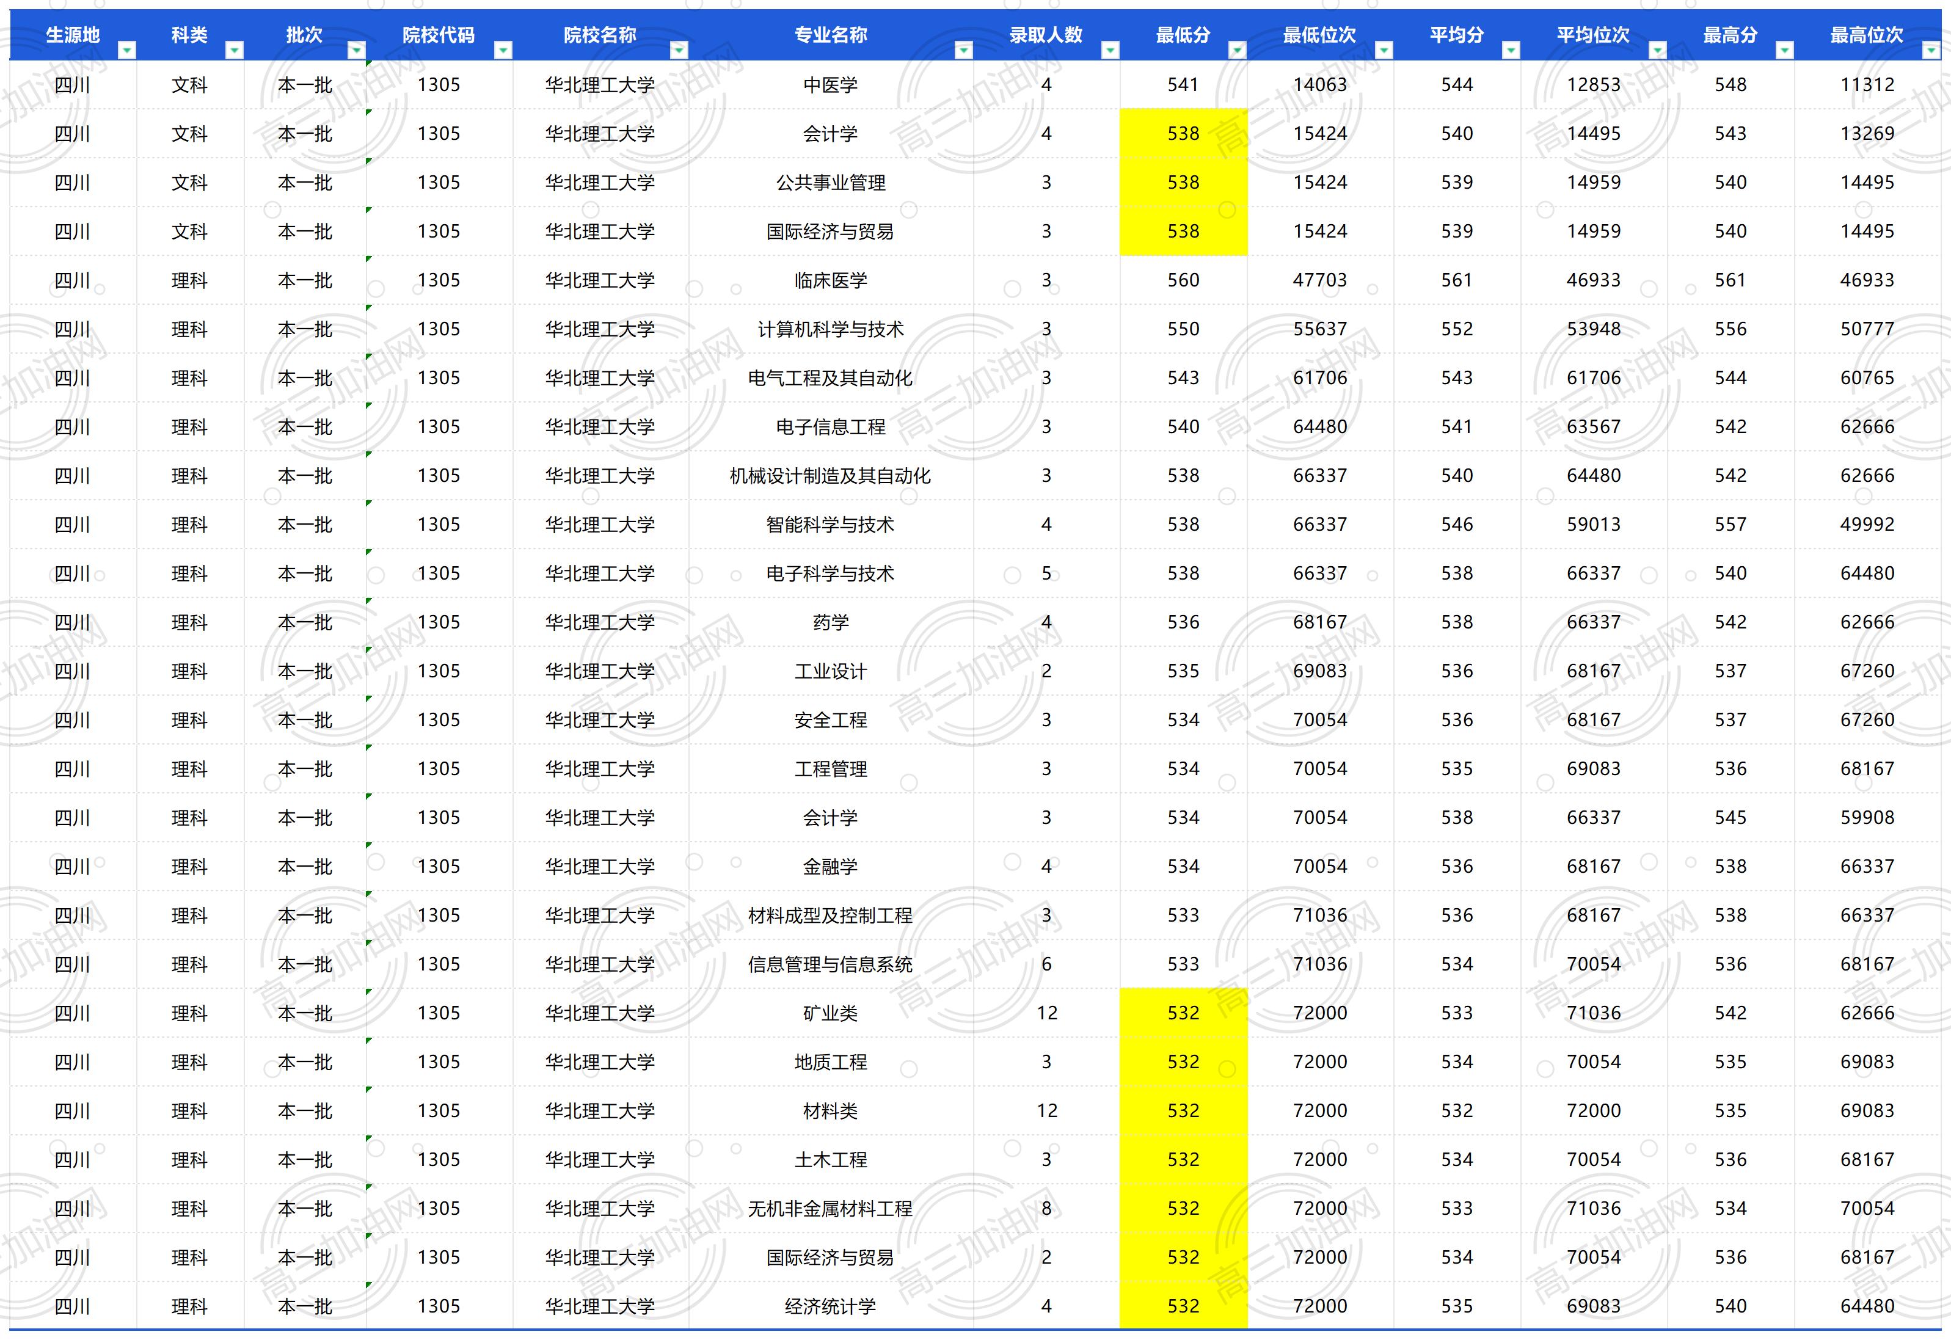Select the 69083 lowest rank in 工业设计 row

coord(1319,671)
